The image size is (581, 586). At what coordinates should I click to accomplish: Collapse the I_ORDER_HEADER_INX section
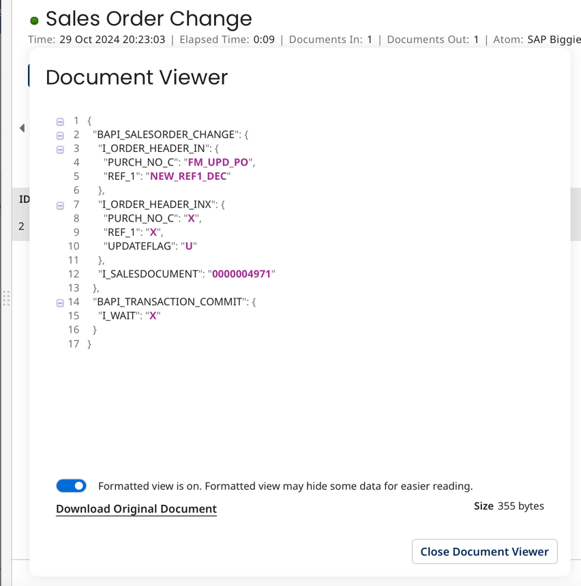click(60, 204)
